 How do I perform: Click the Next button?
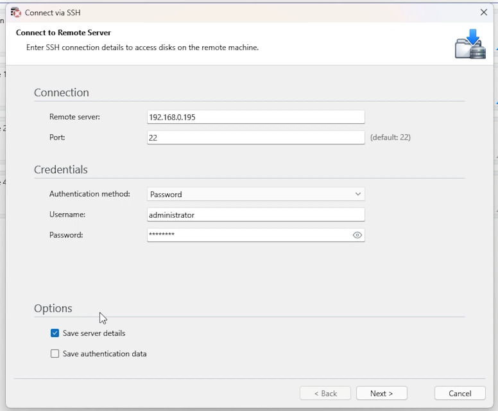[381, 393]
